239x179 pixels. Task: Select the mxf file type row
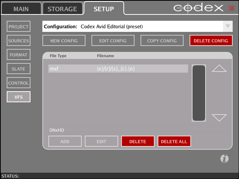(x=118, y=69)
